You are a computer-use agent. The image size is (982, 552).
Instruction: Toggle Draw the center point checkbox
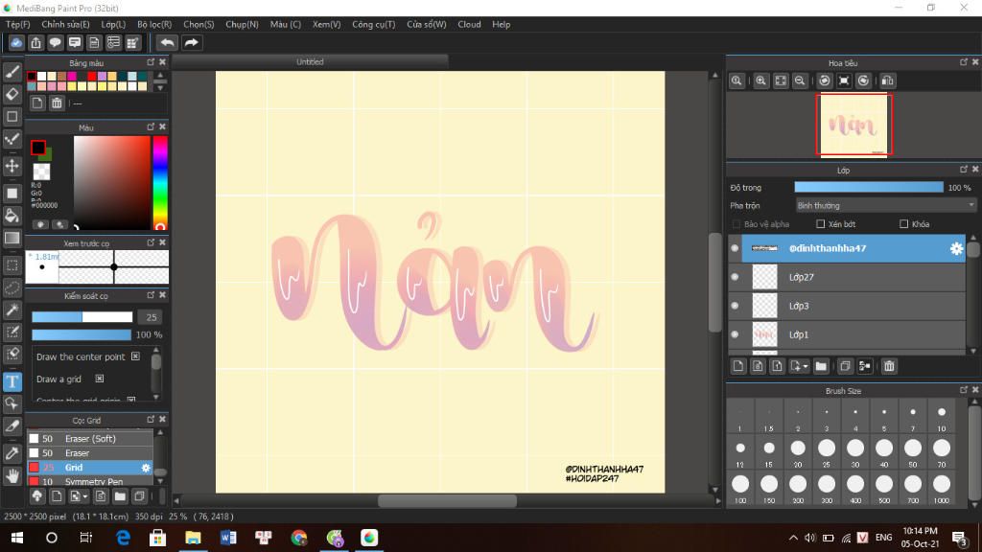(x=135, y=356)
